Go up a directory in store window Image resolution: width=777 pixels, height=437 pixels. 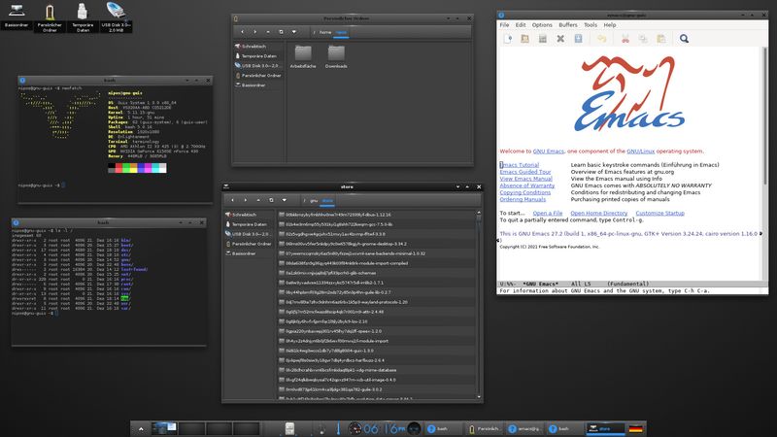coord(258,200)
